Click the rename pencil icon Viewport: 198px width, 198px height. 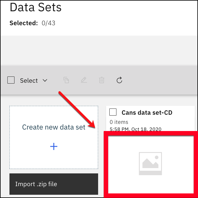click(84, 80)
